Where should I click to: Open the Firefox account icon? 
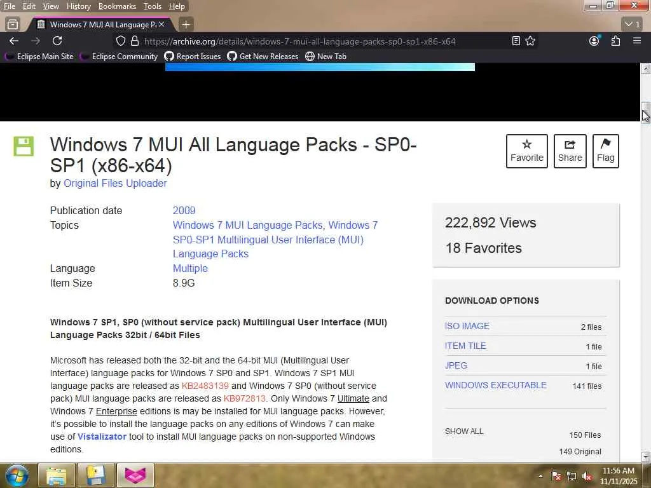click(594, 41)
